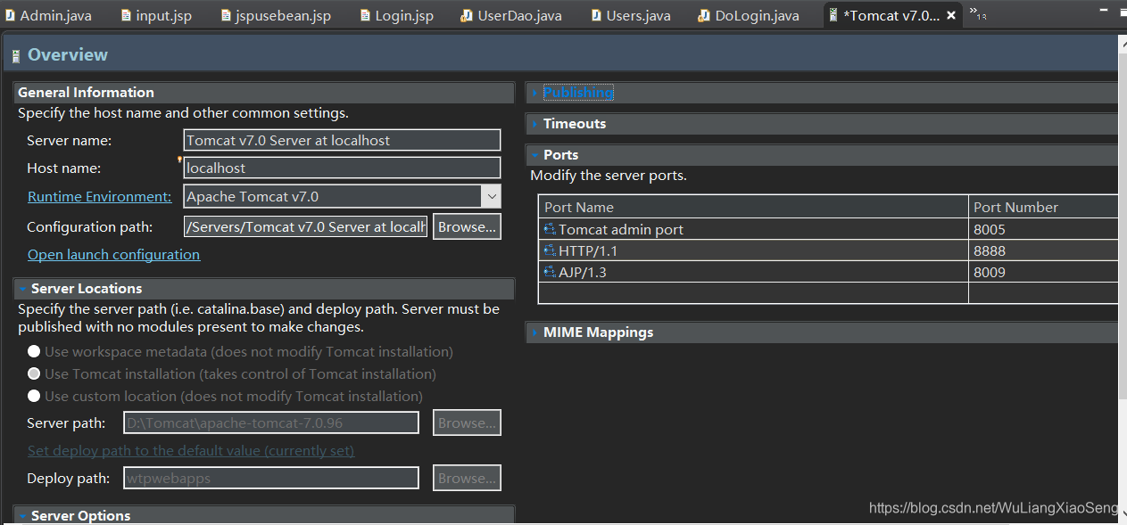1127x525 pixels.
Task: Select the Tomcat admin port row
Action: click(828, 229)
